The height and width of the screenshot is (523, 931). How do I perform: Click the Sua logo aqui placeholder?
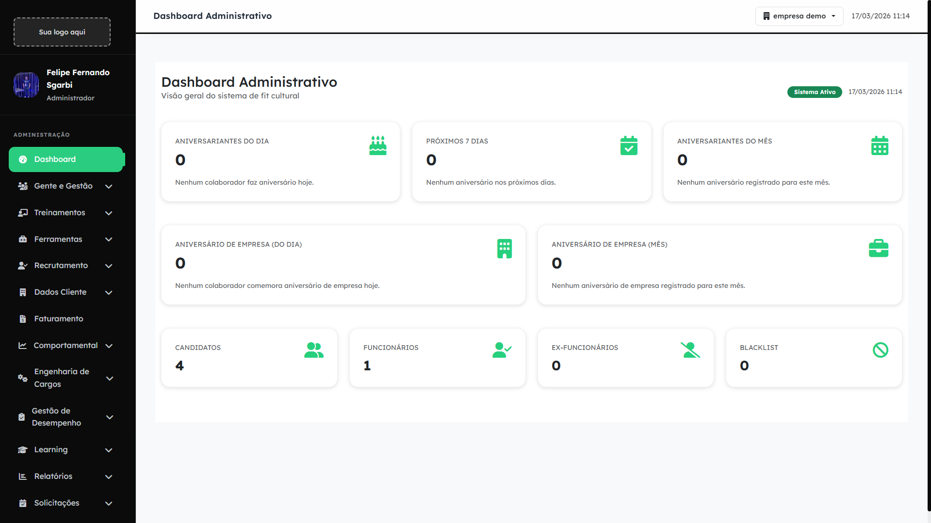[62, 32]
